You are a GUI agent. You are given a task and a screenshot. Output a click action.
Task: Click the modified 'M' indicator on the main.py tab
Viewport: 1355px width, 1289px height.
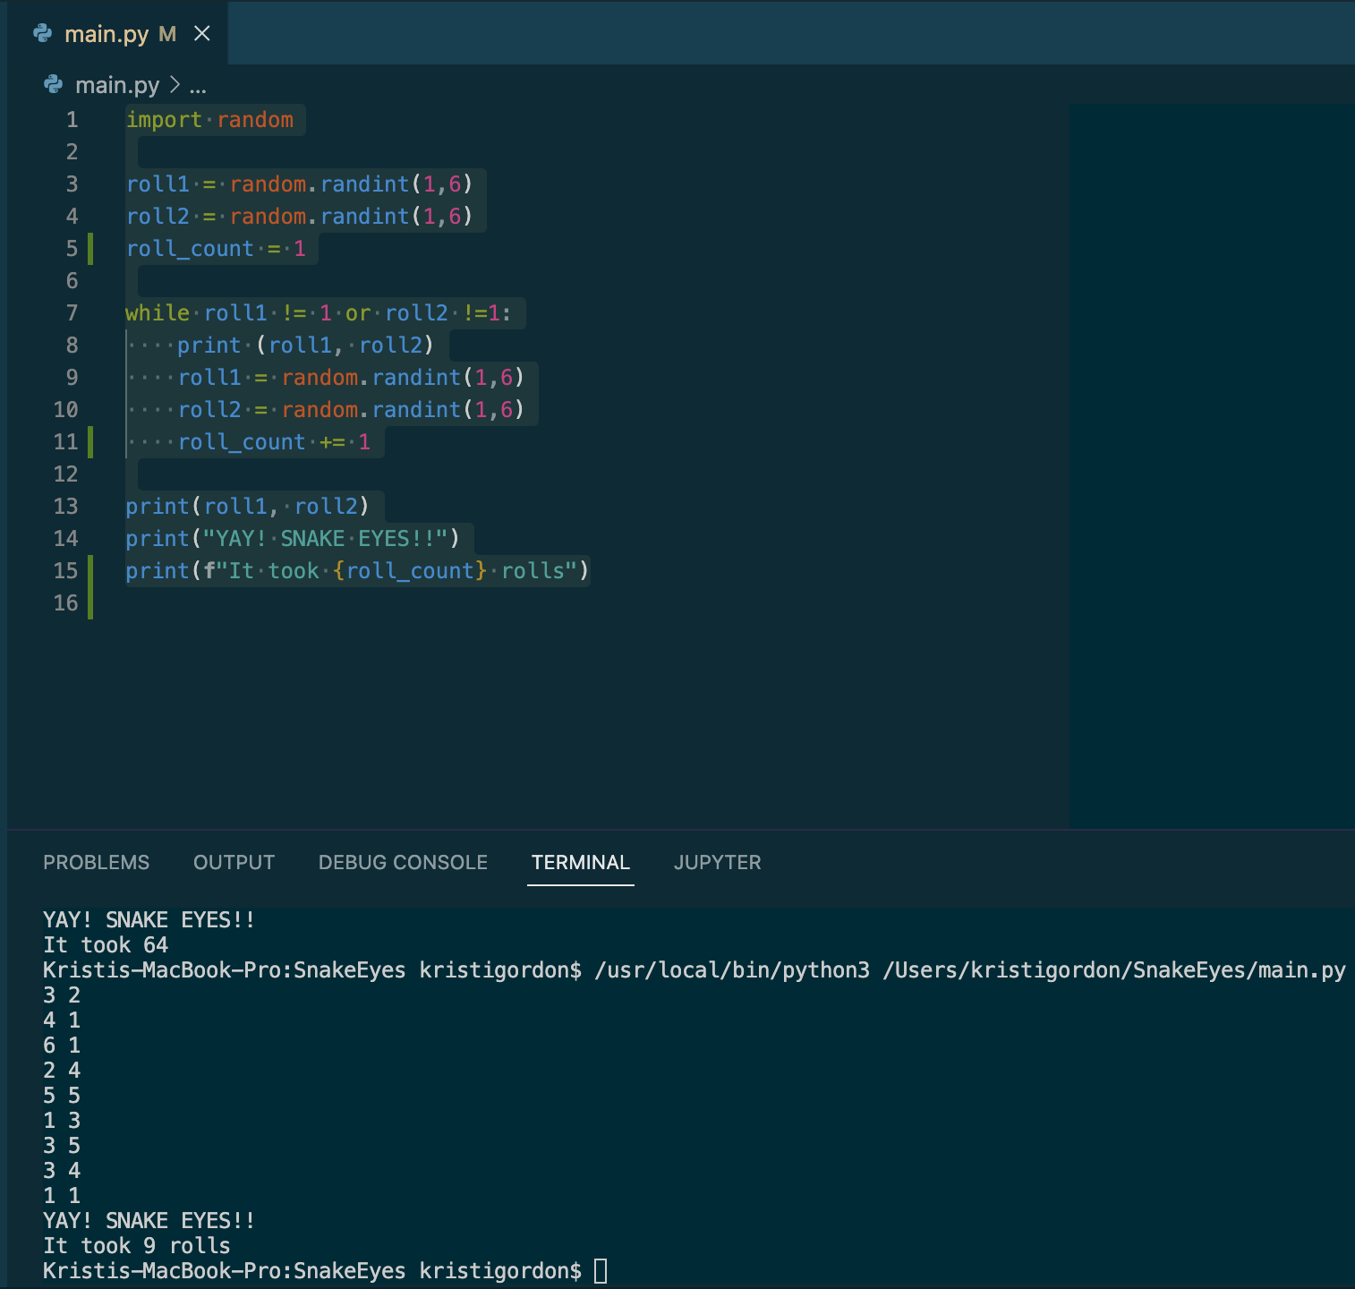(x=166, y=33)
